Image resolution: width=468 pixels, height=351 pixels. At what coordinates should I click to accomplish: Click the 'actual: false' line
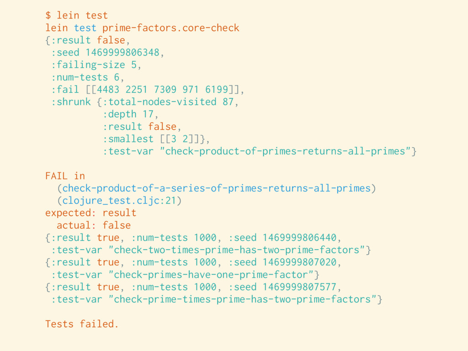[x=94, y=225]
